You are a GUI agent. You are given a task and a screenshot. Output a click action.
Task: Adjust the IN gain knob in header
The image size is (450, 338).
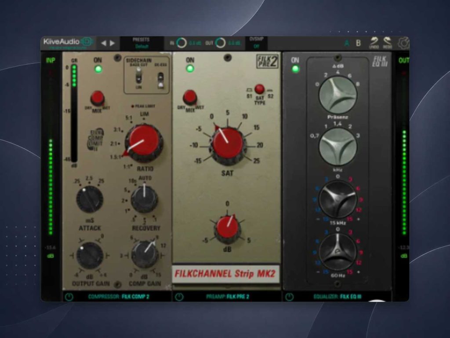click(x=181, y=43)
